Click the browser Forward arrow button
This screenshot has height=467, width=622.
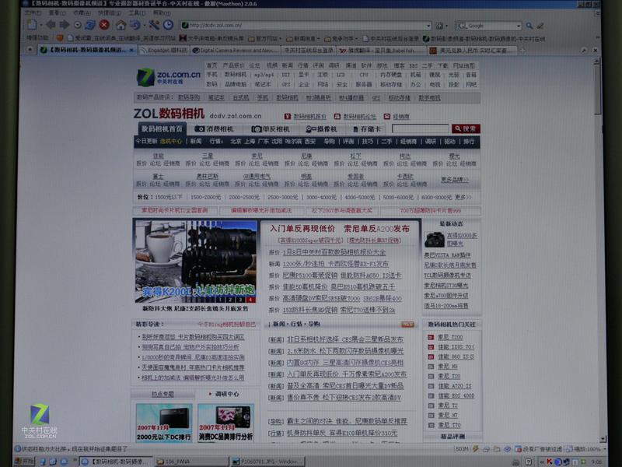pos(65,25)
